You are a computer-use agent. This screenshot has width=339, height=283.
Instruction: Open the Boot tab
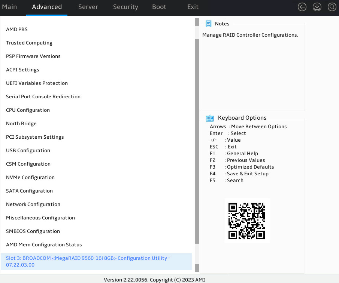[159, 7]
